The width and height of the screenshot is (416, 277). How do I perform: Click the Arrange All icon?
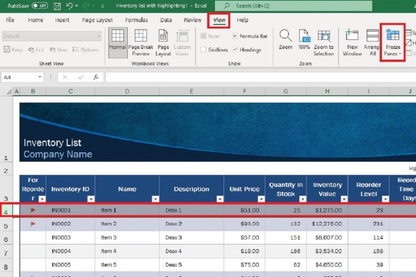(x=372, y=35)
